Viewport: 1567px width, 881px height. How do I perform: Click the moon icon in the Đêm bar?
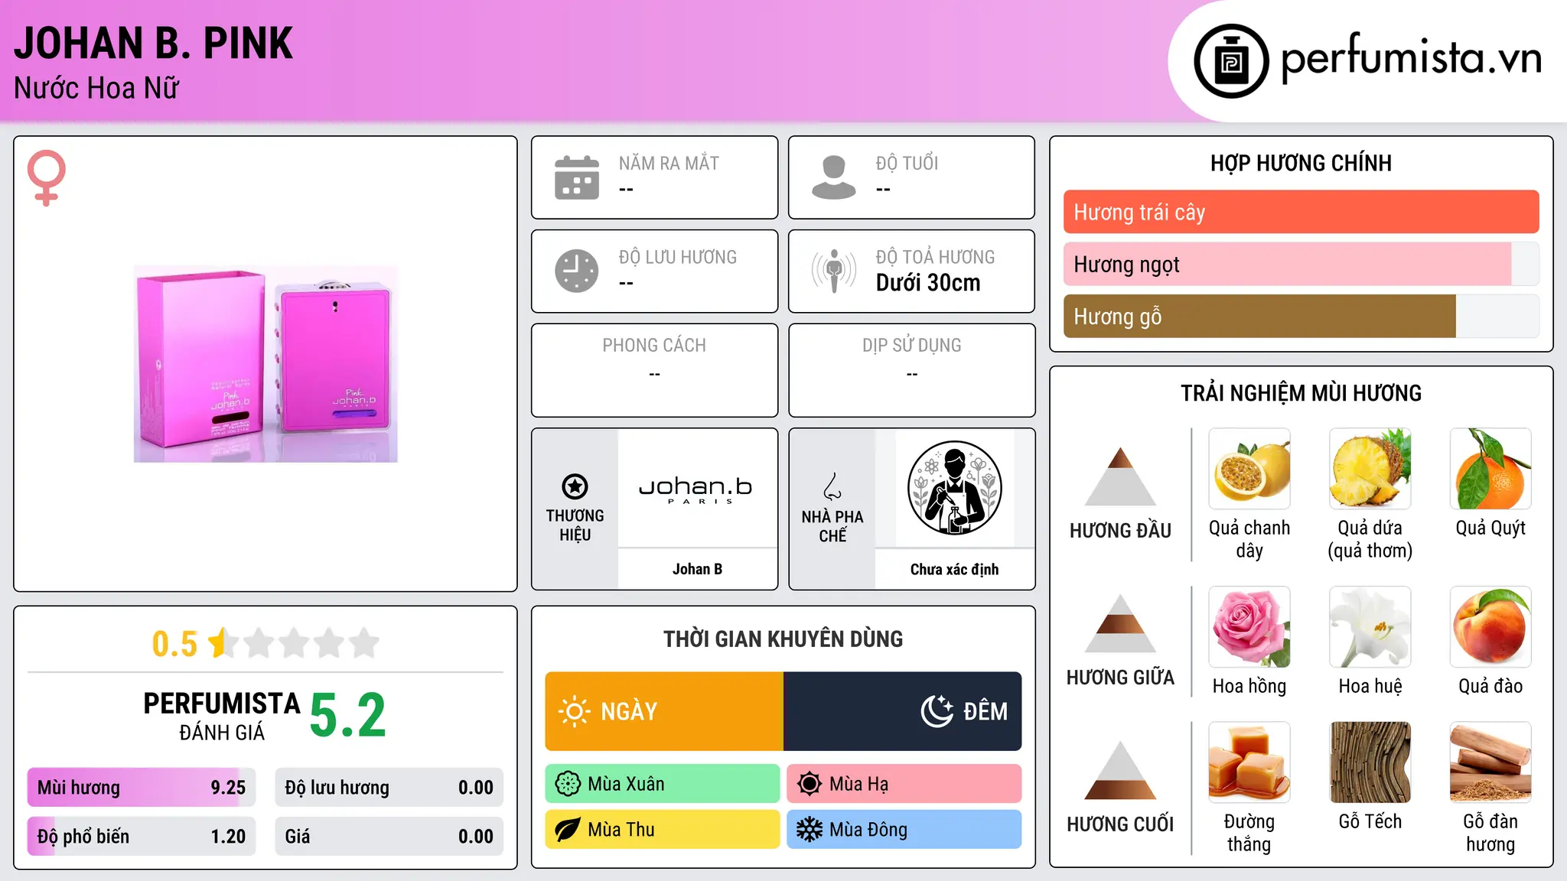[x=937, y=711]
